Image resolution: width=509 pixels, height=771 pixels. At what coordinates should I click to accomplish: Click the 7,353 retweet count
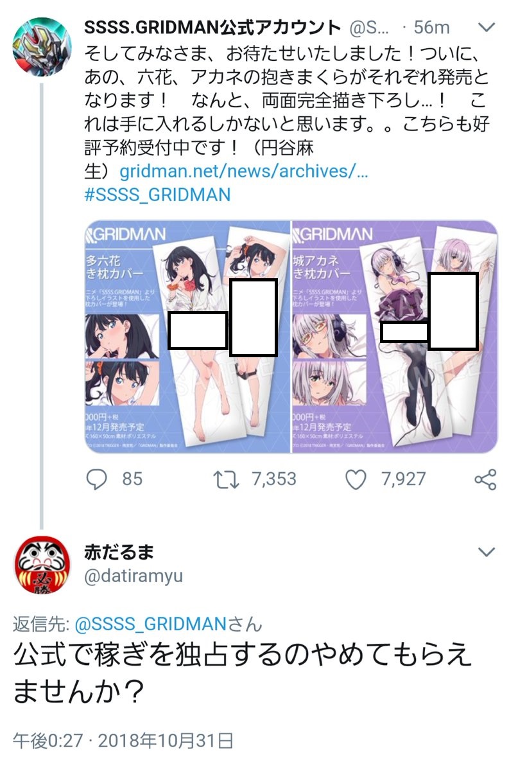[274, 479]
